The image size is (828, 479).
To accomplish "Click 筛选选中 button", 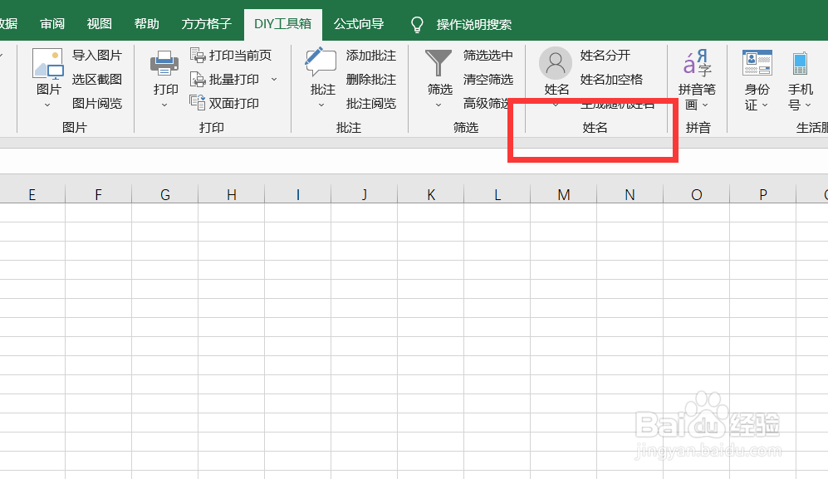I will point(488,56).
